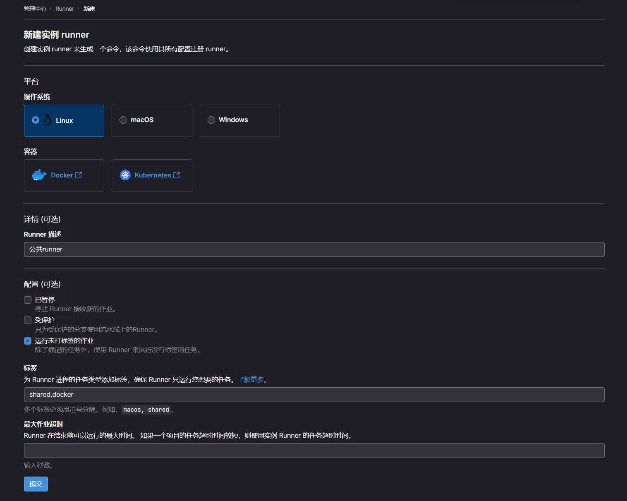The height and width of the screenshot is (501, 627).
Task: Click the 操作系统 label
Action: (x=37, y=97)
